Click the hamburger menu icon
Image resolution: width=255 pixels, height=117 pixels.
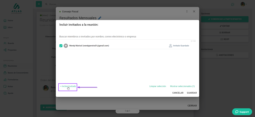pos(39,4)
